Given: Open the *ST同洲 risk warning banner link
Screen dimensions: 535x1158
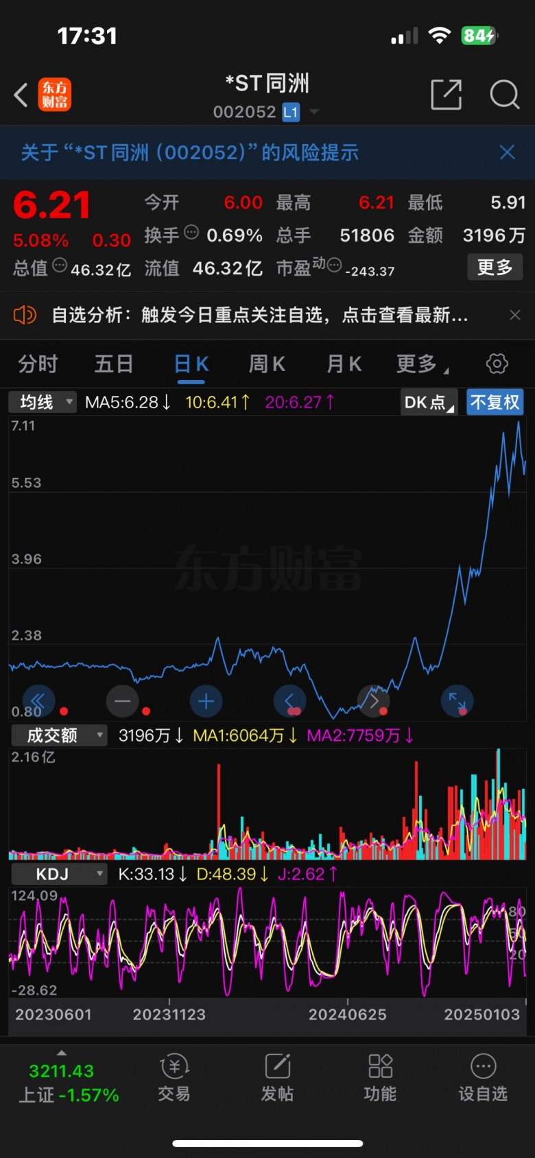Looking at the screenshot, I should (190, 152).
